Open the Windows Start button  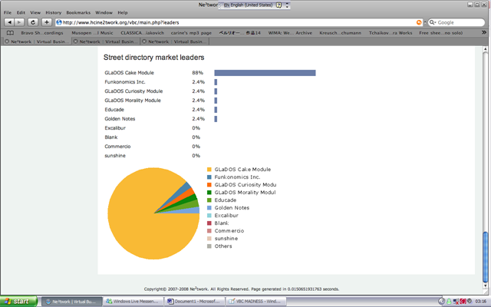point(18,302)
